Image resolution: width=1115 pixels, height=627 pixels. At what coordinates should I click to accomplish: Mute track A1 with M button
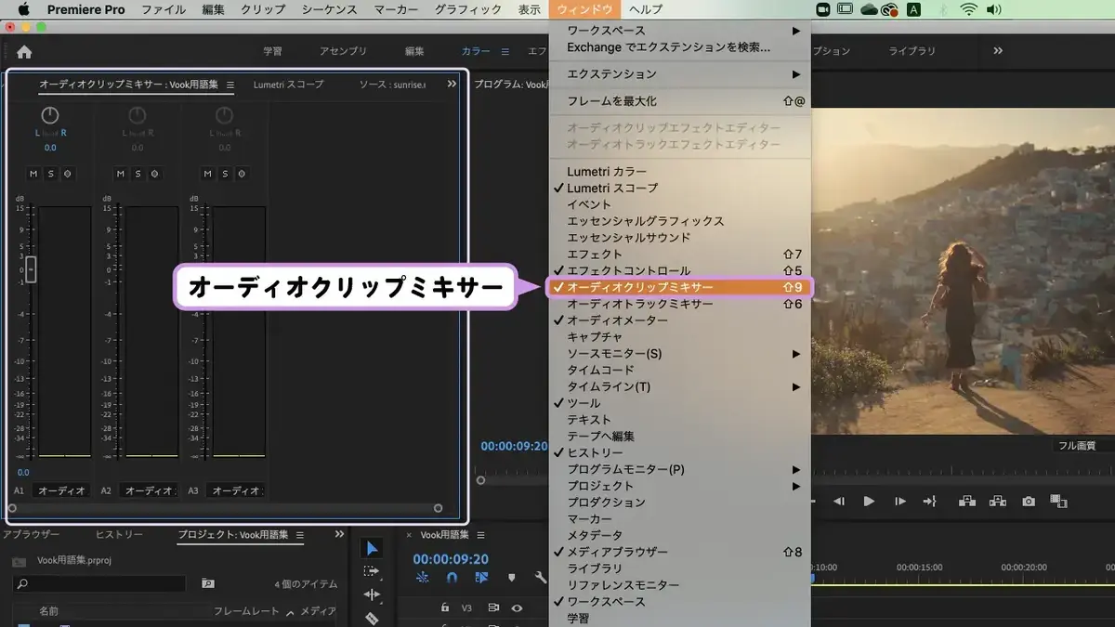[x=33, y=174]
